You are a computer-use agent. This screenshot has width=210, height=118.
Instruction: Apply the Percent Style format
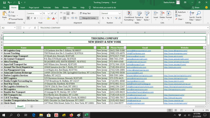tap(108, 18)
